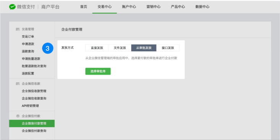Click the 选择审批单 button
The height and width of the screenshot is (140, 280).
tap(98, 71)
